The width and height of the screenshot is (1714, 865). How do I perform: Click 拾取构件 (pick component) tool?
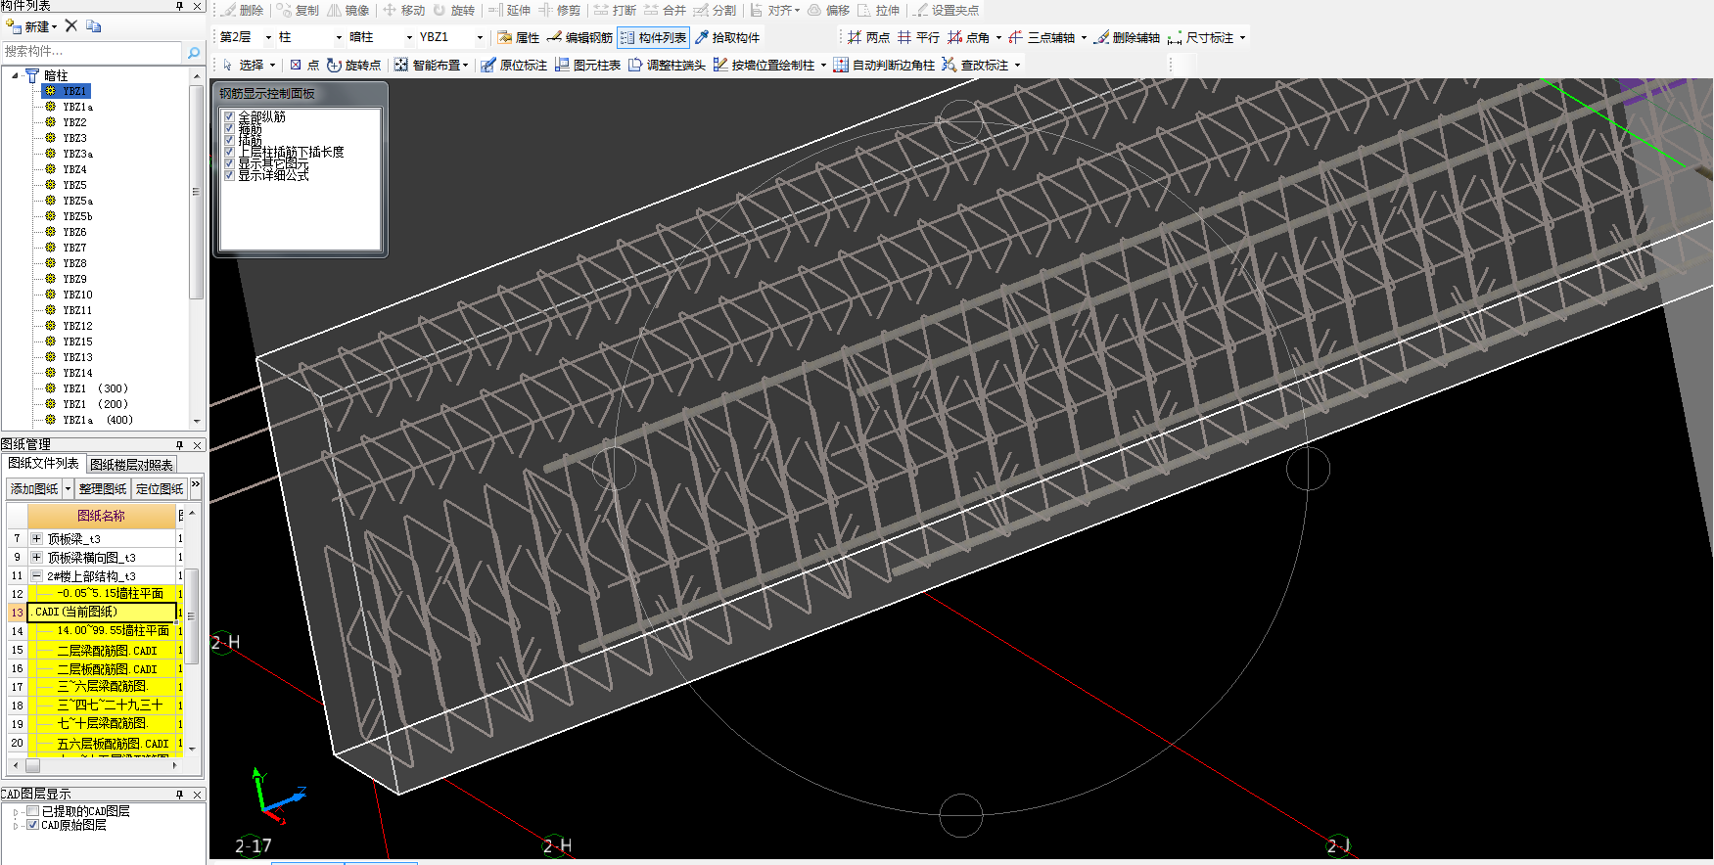click(727, 37)
